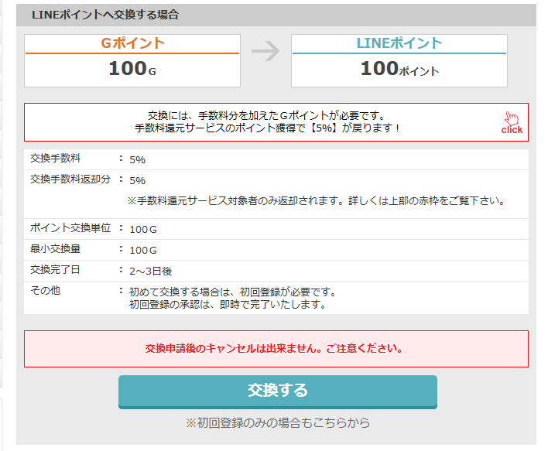Click the 交換手数料返却分 label

tap(70, 179)
